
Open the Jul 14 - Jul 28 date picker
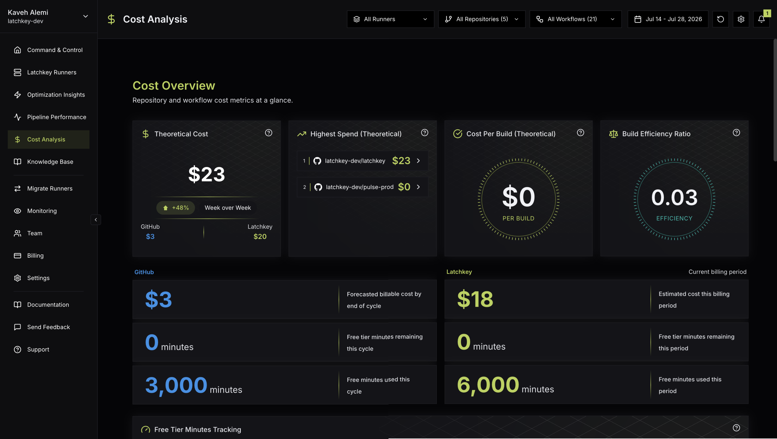668,19
